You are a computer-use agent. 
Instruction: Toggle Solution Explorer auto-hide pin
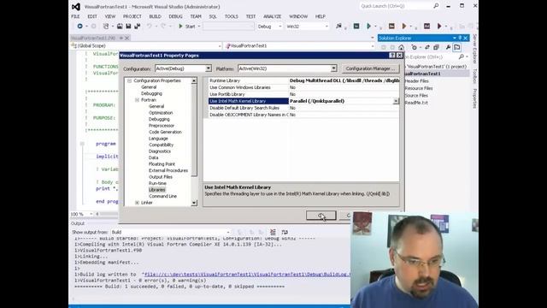pos(460,38)
